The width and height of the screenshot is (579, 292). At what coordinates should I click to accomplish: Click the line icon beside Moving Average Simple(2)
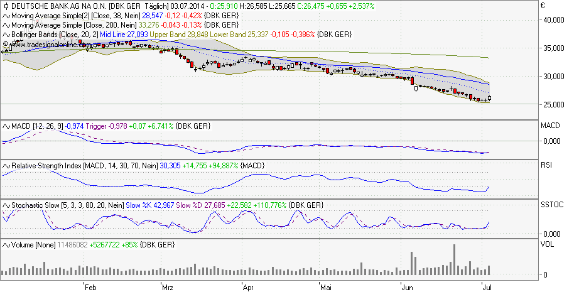(x=6, y=16)
